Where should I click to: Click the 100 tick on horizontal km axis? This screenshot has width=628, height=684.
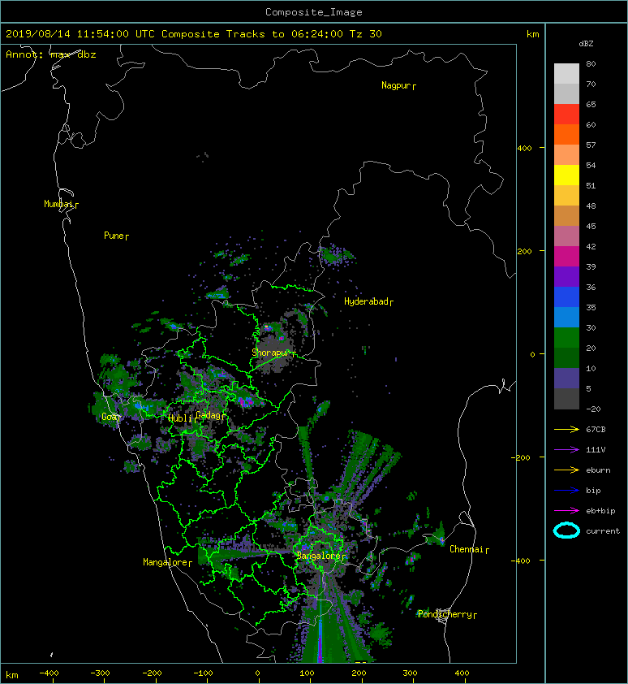tap(308, 673)
